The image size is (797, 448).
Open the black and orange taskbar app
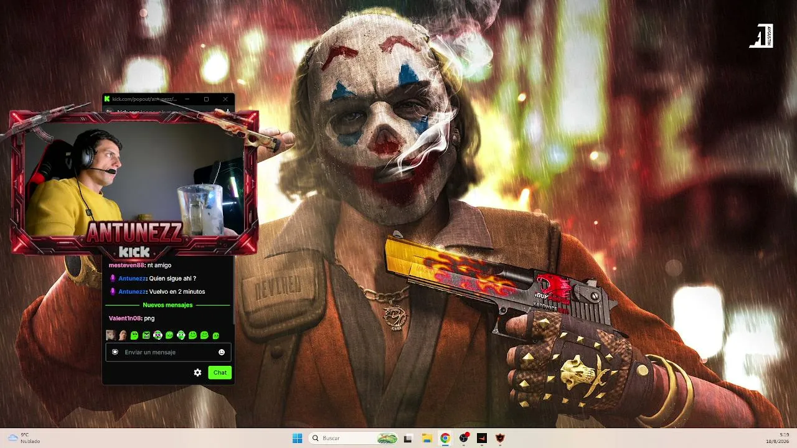tap(481, 438)
